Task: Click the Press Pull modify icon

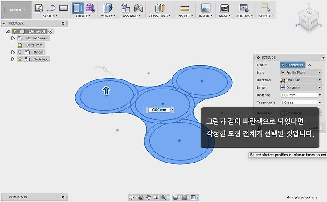Action: tap(108, 8)
